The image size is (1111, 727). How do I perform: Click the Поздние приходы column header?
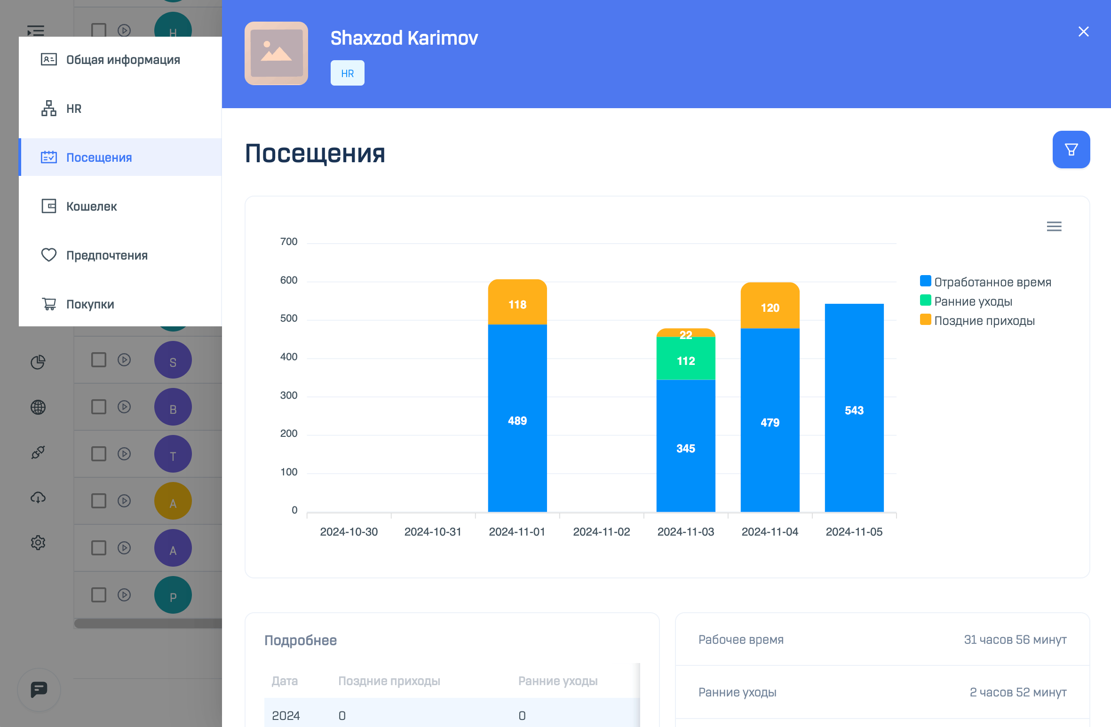389,681
